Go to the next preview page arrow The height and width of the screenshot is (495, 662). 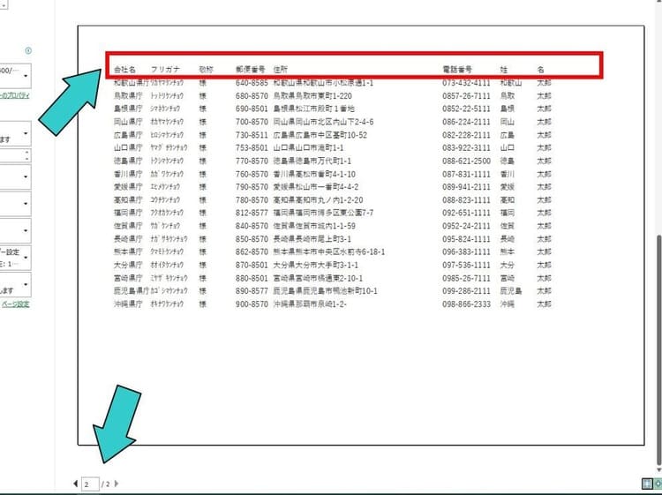pyautogui.click(x=117, y=484)
